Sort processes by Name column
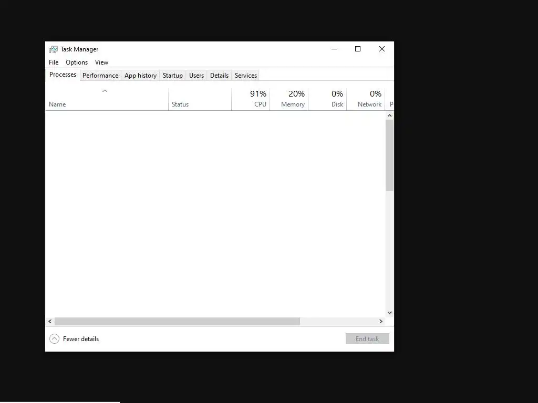 [107, 99]
